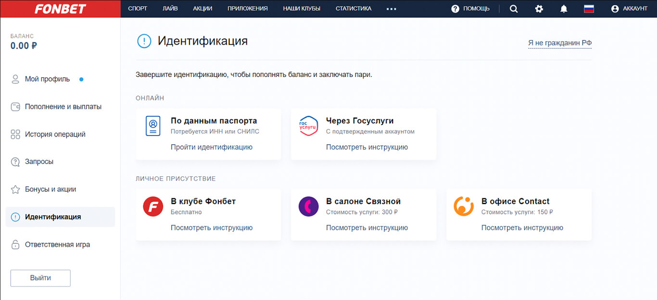Image resolution: width=657 pixels, height=300 pixels.
Task: Click the ПОМОЩЬ help label
Action: (476, 9)
